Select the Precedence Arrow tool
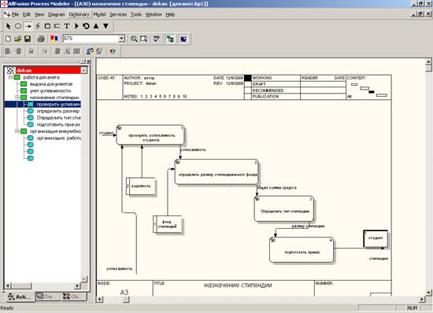The image size is (433, 313). pyautogui.click(x=28, y=26)
